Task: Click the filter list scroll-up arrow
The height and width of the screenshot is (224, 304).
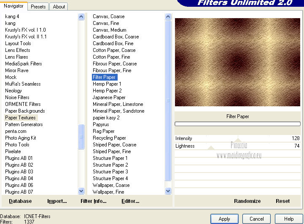Action: pos(168,17)
